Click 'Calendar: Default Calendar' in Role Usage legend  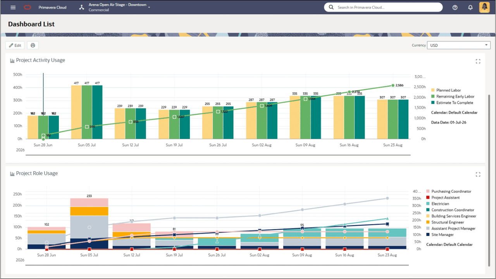(x=449, y=245)
